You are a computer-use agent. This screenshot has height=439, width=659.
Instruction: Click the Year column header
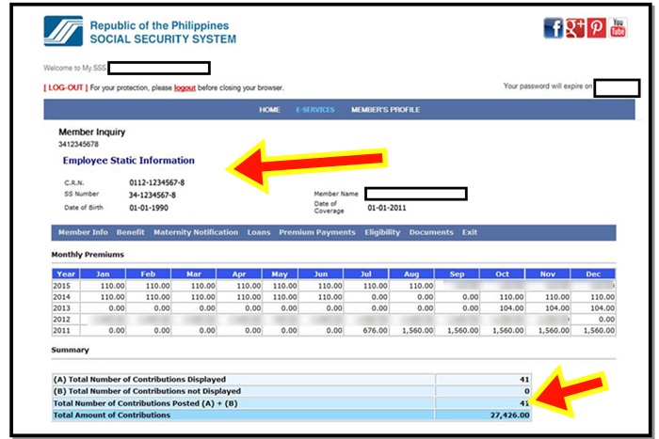click(x=66, y=274)
